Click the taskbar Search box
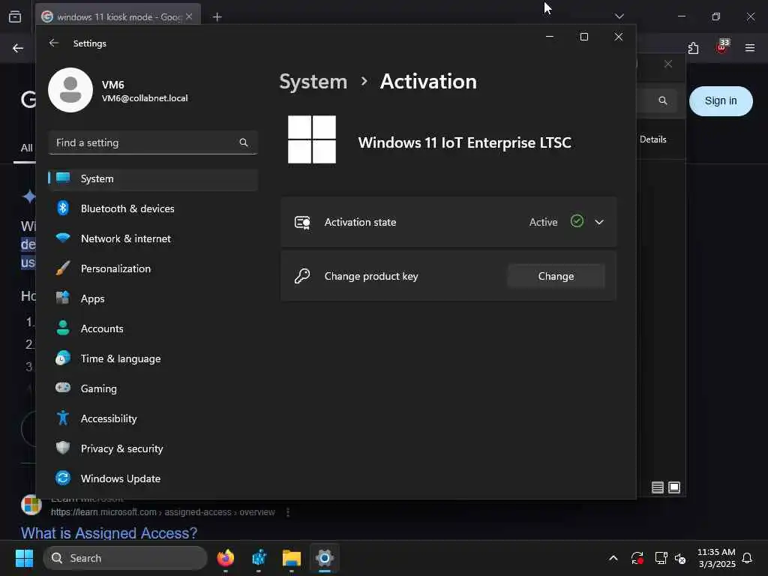Image resolution: width=768 pixels, height=576 pixels. click(125, 558)
